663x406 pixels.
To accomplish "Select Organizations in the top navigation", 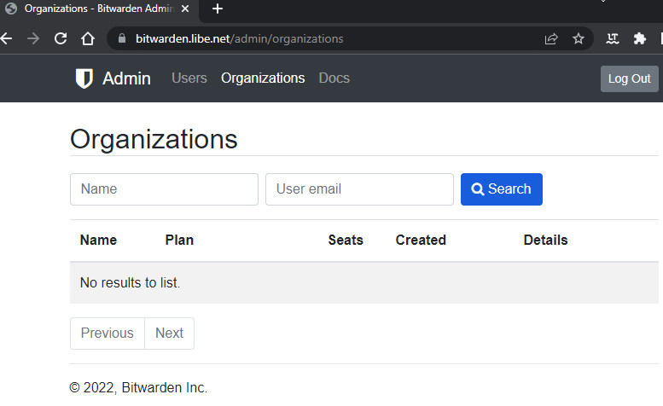I will click(x=262, y=78).
